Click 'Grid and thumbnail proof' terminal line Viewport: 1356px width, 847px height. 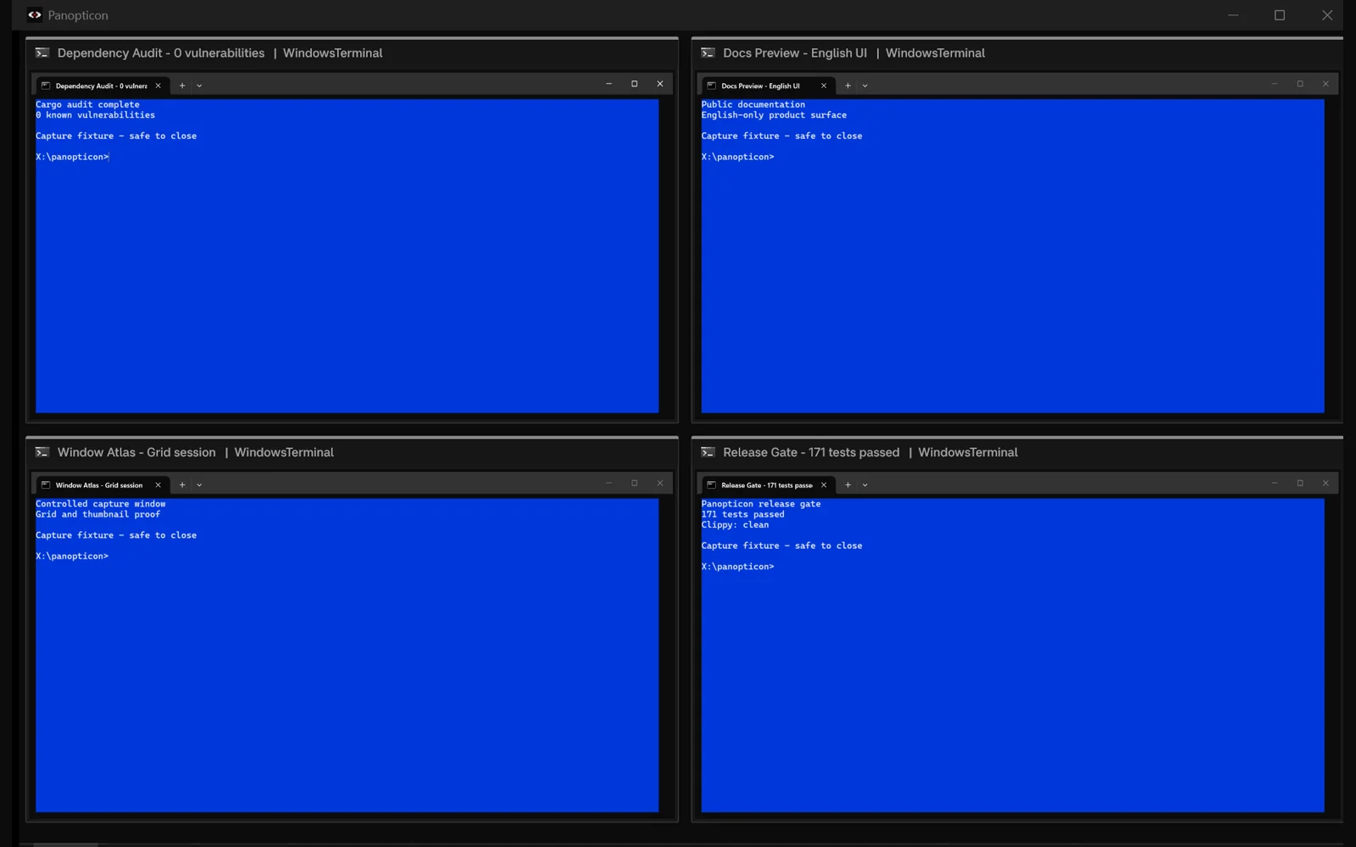tap(97, 514)
